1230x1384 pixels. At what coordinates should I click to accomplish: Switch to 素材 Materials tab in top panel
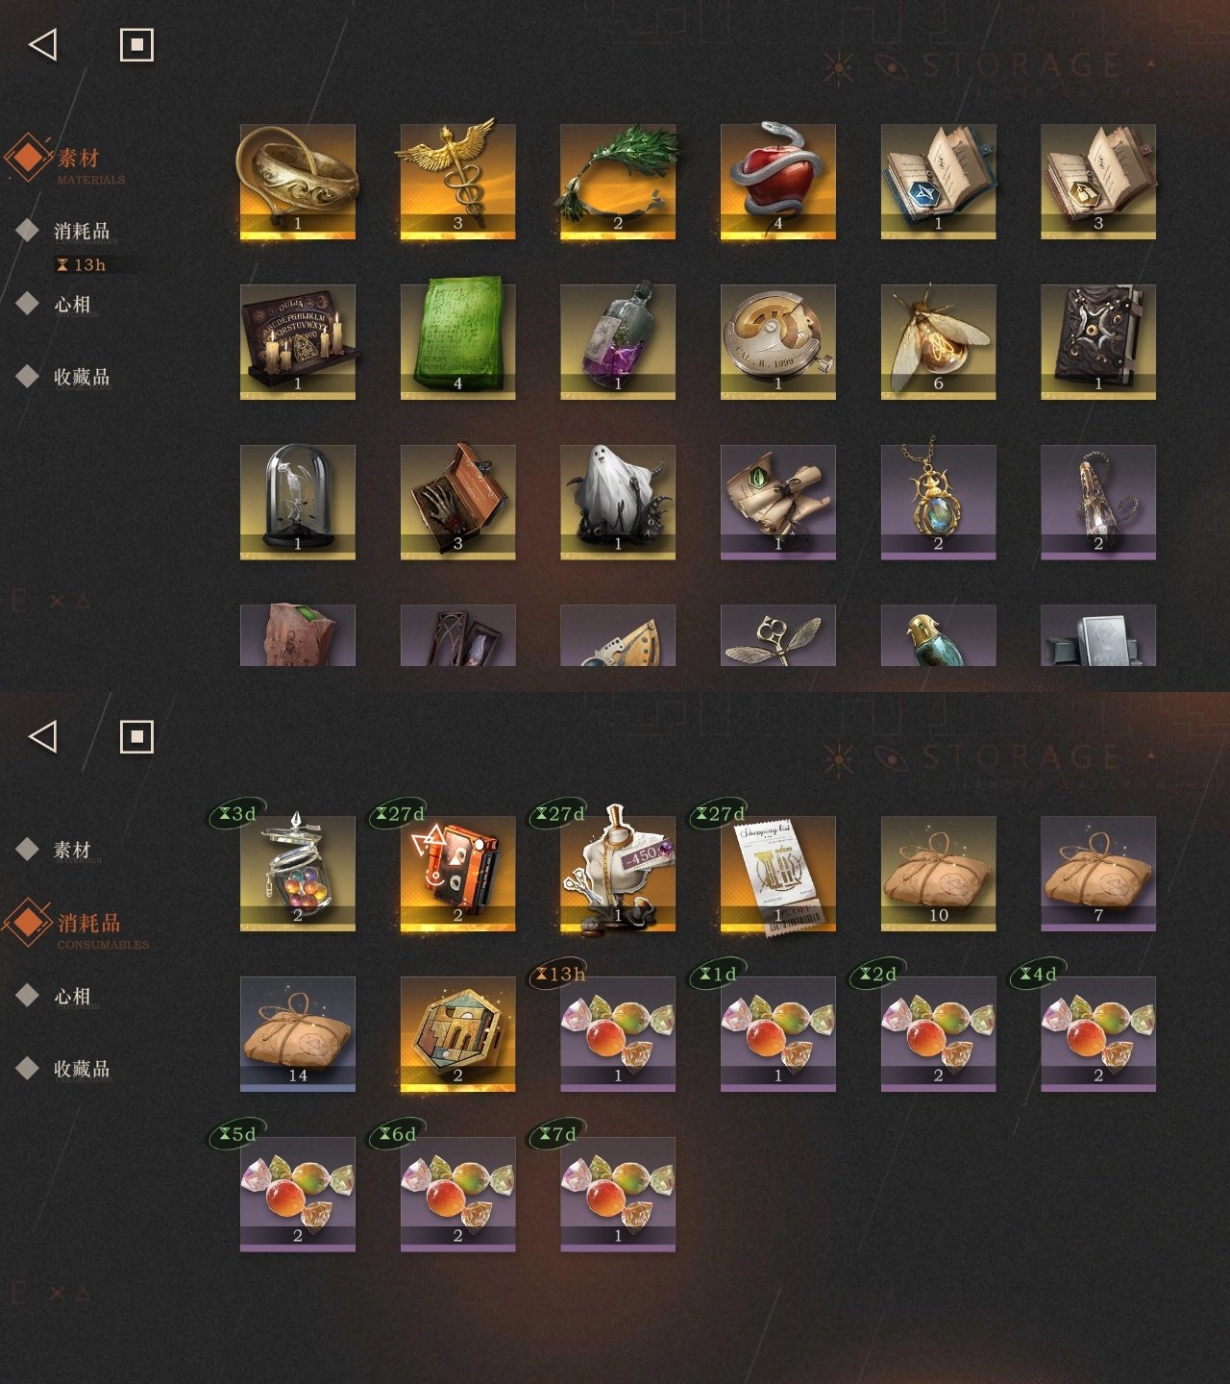pos(77,160)
